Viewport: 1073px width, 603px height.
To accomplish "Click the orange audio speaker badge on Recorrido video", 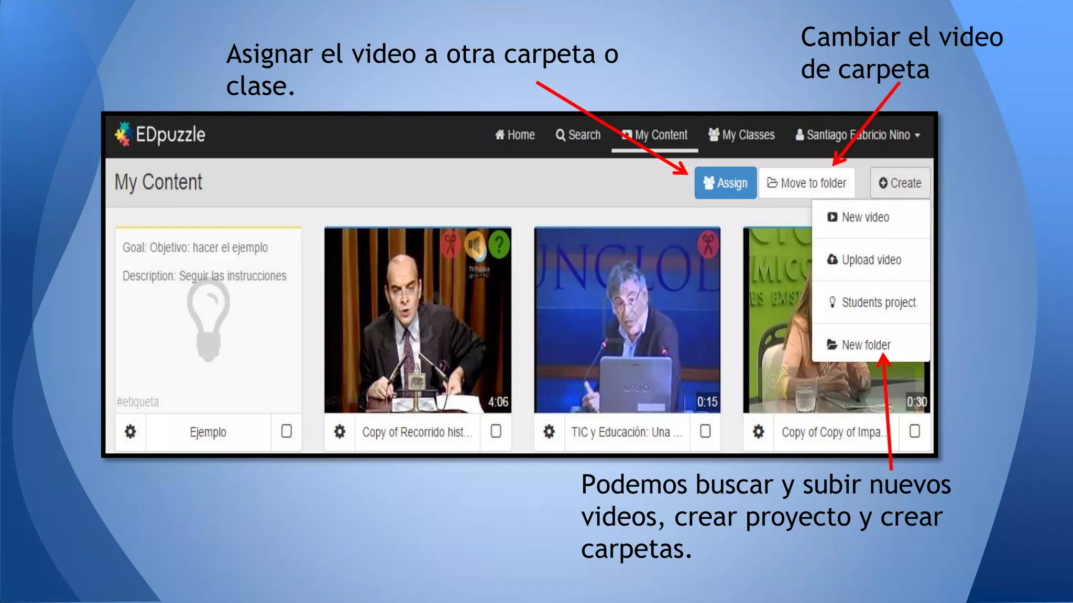I will (475, 244).
